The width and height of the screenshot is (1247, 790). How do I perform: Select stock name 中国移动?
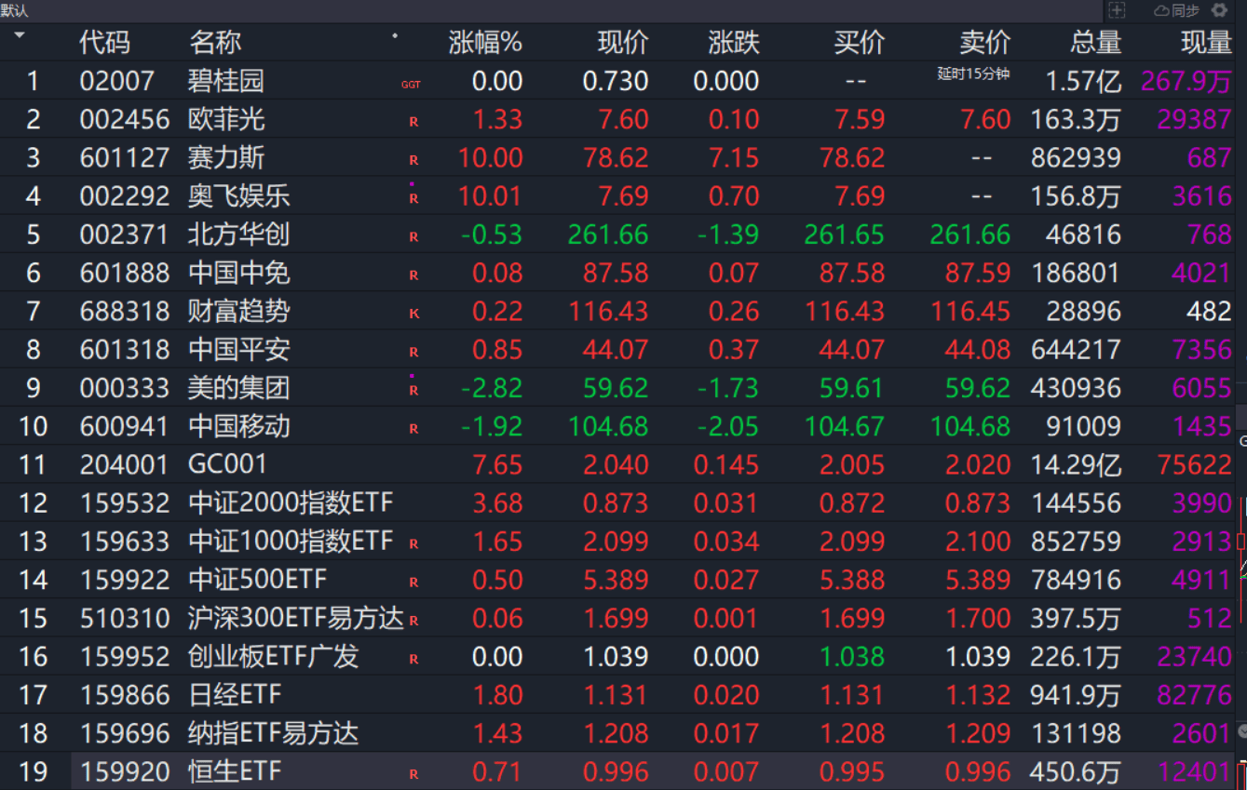[239, 426]
